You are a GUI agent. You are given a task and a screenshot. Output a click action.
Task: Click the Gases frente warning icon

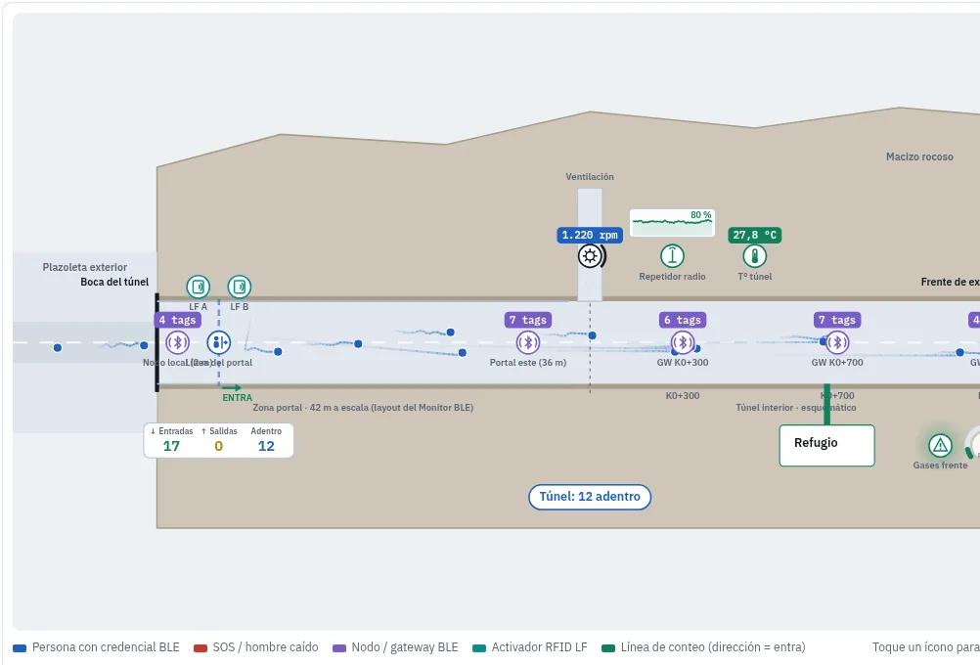pos(940,446)
